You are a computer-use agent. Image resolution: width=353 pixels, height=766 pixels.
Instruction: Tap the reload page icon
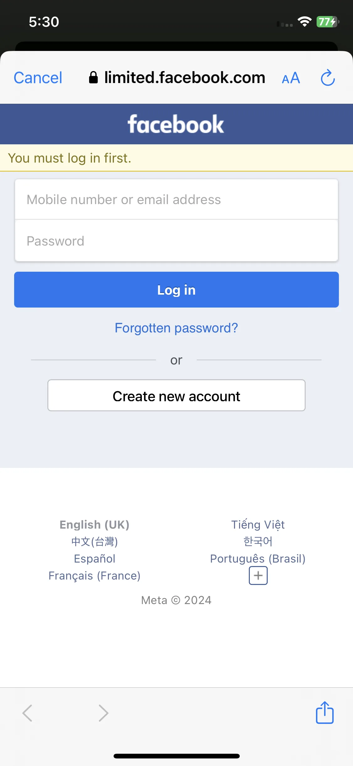click(x=328, y=78)
